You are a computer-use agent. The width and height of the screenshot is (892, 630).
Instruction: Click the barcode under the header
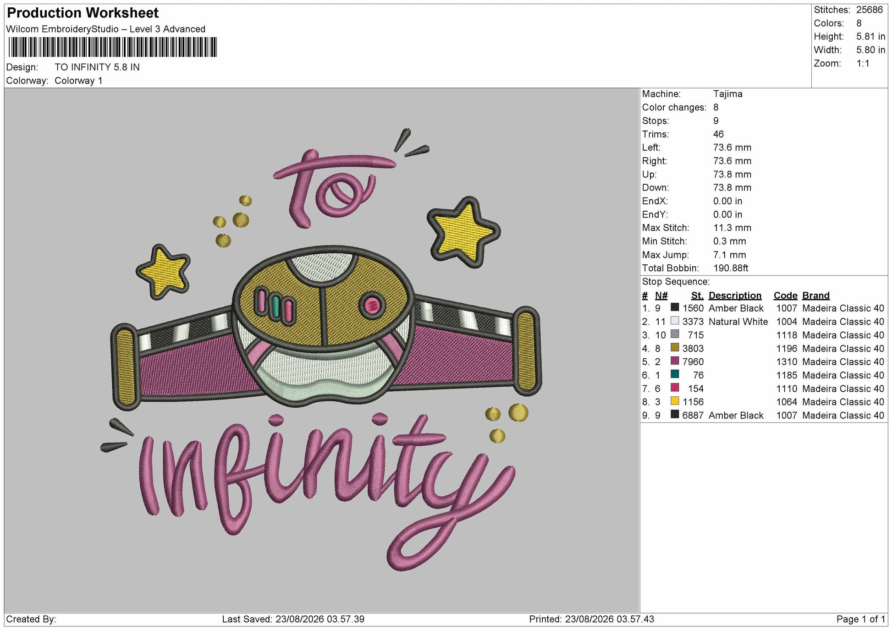(112, 47)
